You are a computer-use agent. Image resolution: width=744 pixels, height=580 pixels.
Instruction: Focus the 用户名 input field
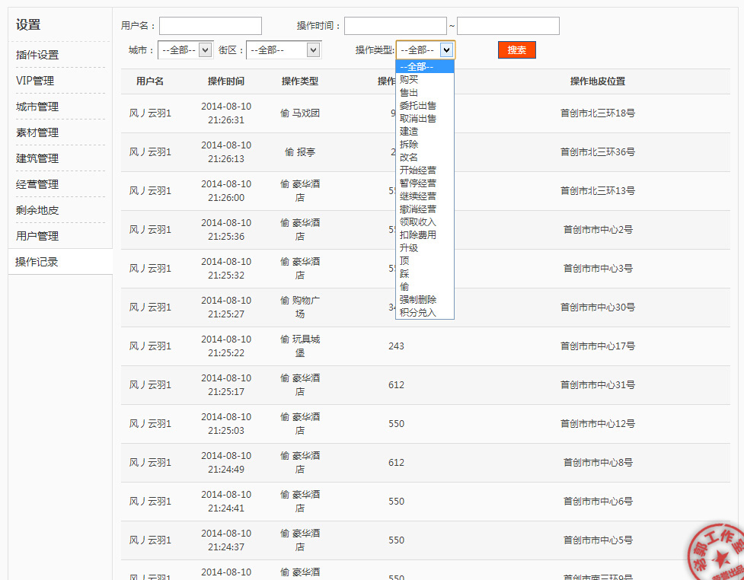point(210,26)
